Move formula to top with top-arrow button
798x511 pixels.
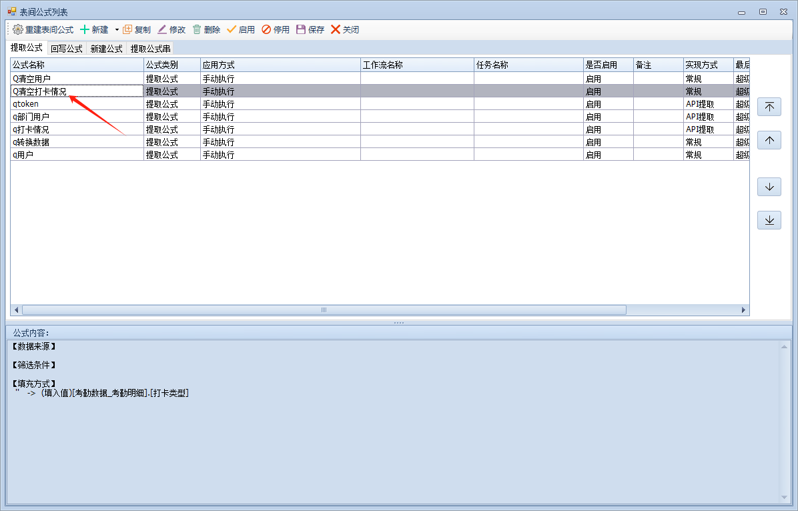click(769, 107)
